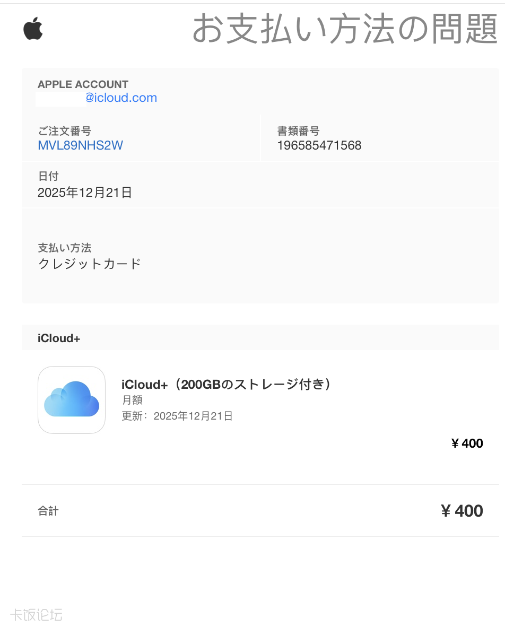Click the iCloud+（200GBのストレージ付き）item title

pyautogui.click(x=226, y=385)
